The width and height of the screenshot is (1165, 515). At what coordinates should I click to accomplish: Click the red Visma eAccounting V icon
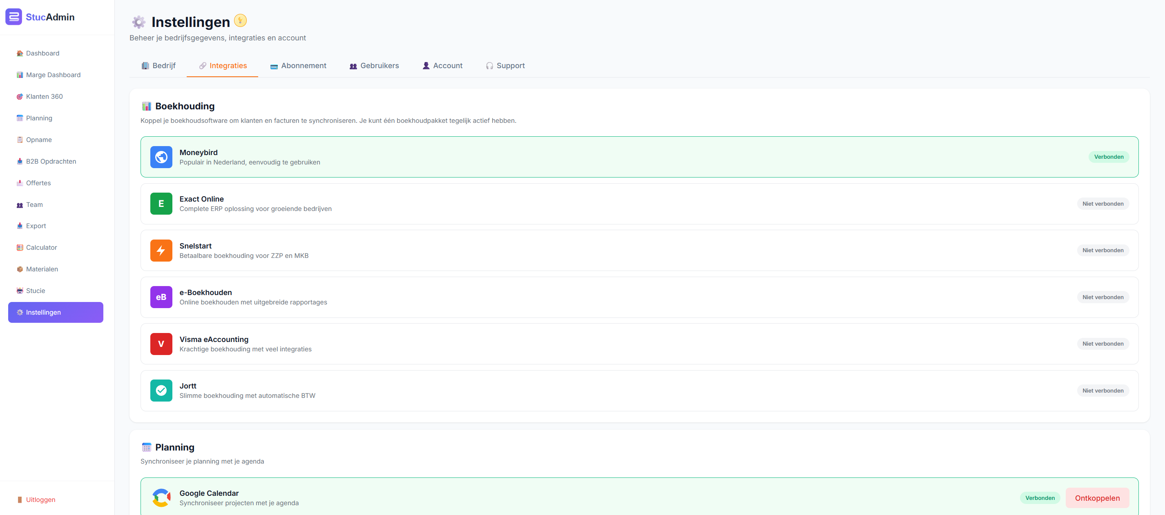click(x=161, y=344)
